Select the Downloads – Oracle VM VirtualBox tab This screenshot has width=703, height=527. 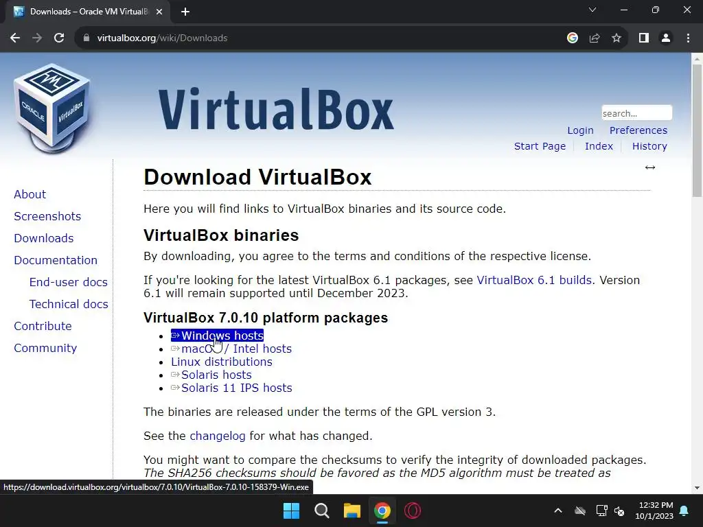(88, 12)
